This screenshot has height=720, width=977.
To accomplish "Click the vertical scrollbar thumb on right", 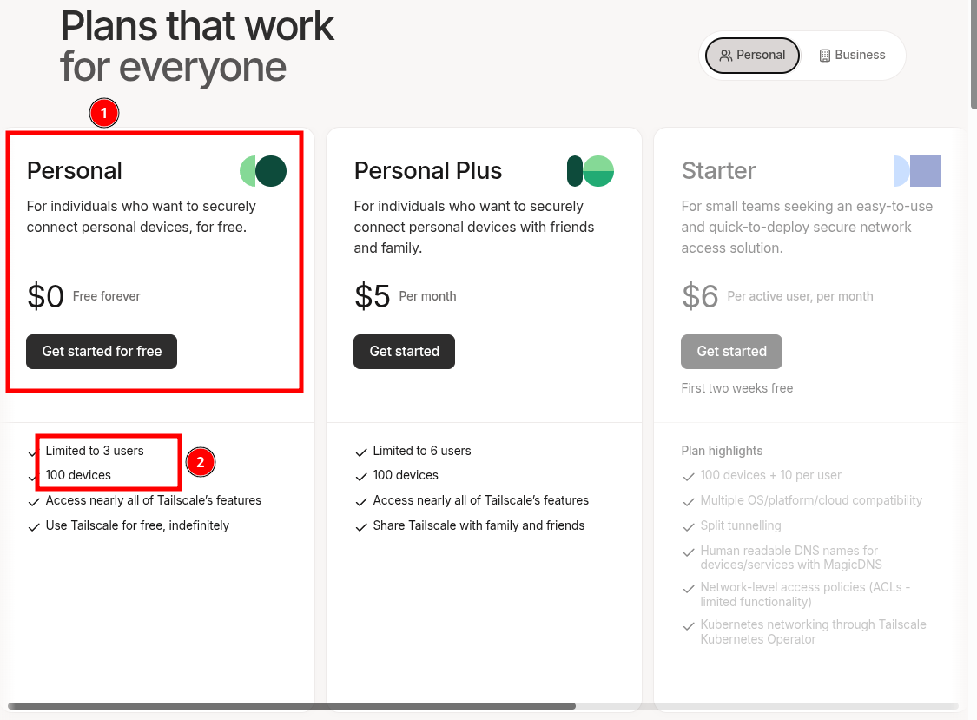I will pyautogui.click(x=973, y=52).
